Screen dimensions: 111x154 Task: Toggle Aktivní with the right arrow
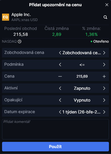104,88
